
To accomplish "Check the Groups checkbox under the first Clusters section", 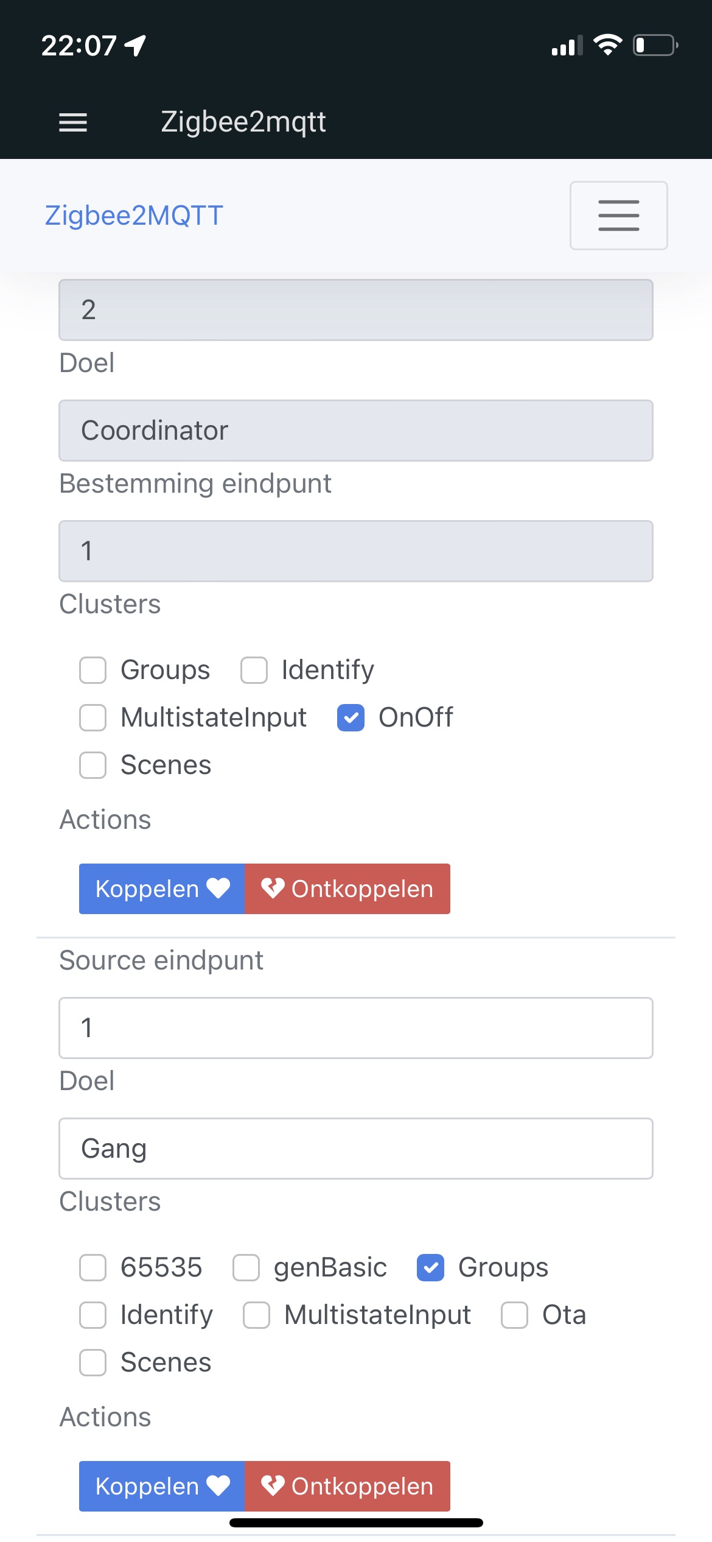I will 92,671.
